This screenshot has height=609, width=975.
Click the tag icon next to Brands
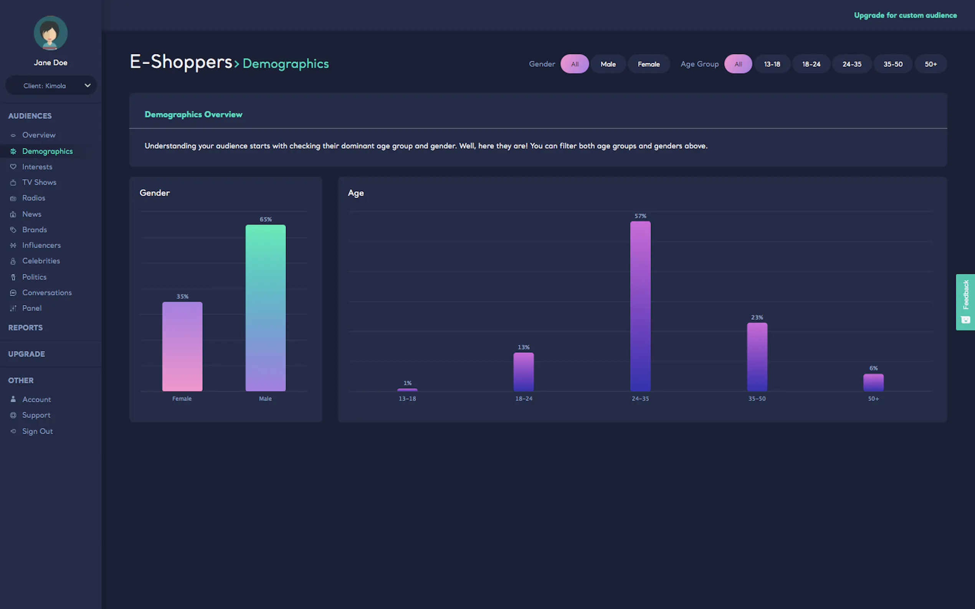click(x=13, y=230)
